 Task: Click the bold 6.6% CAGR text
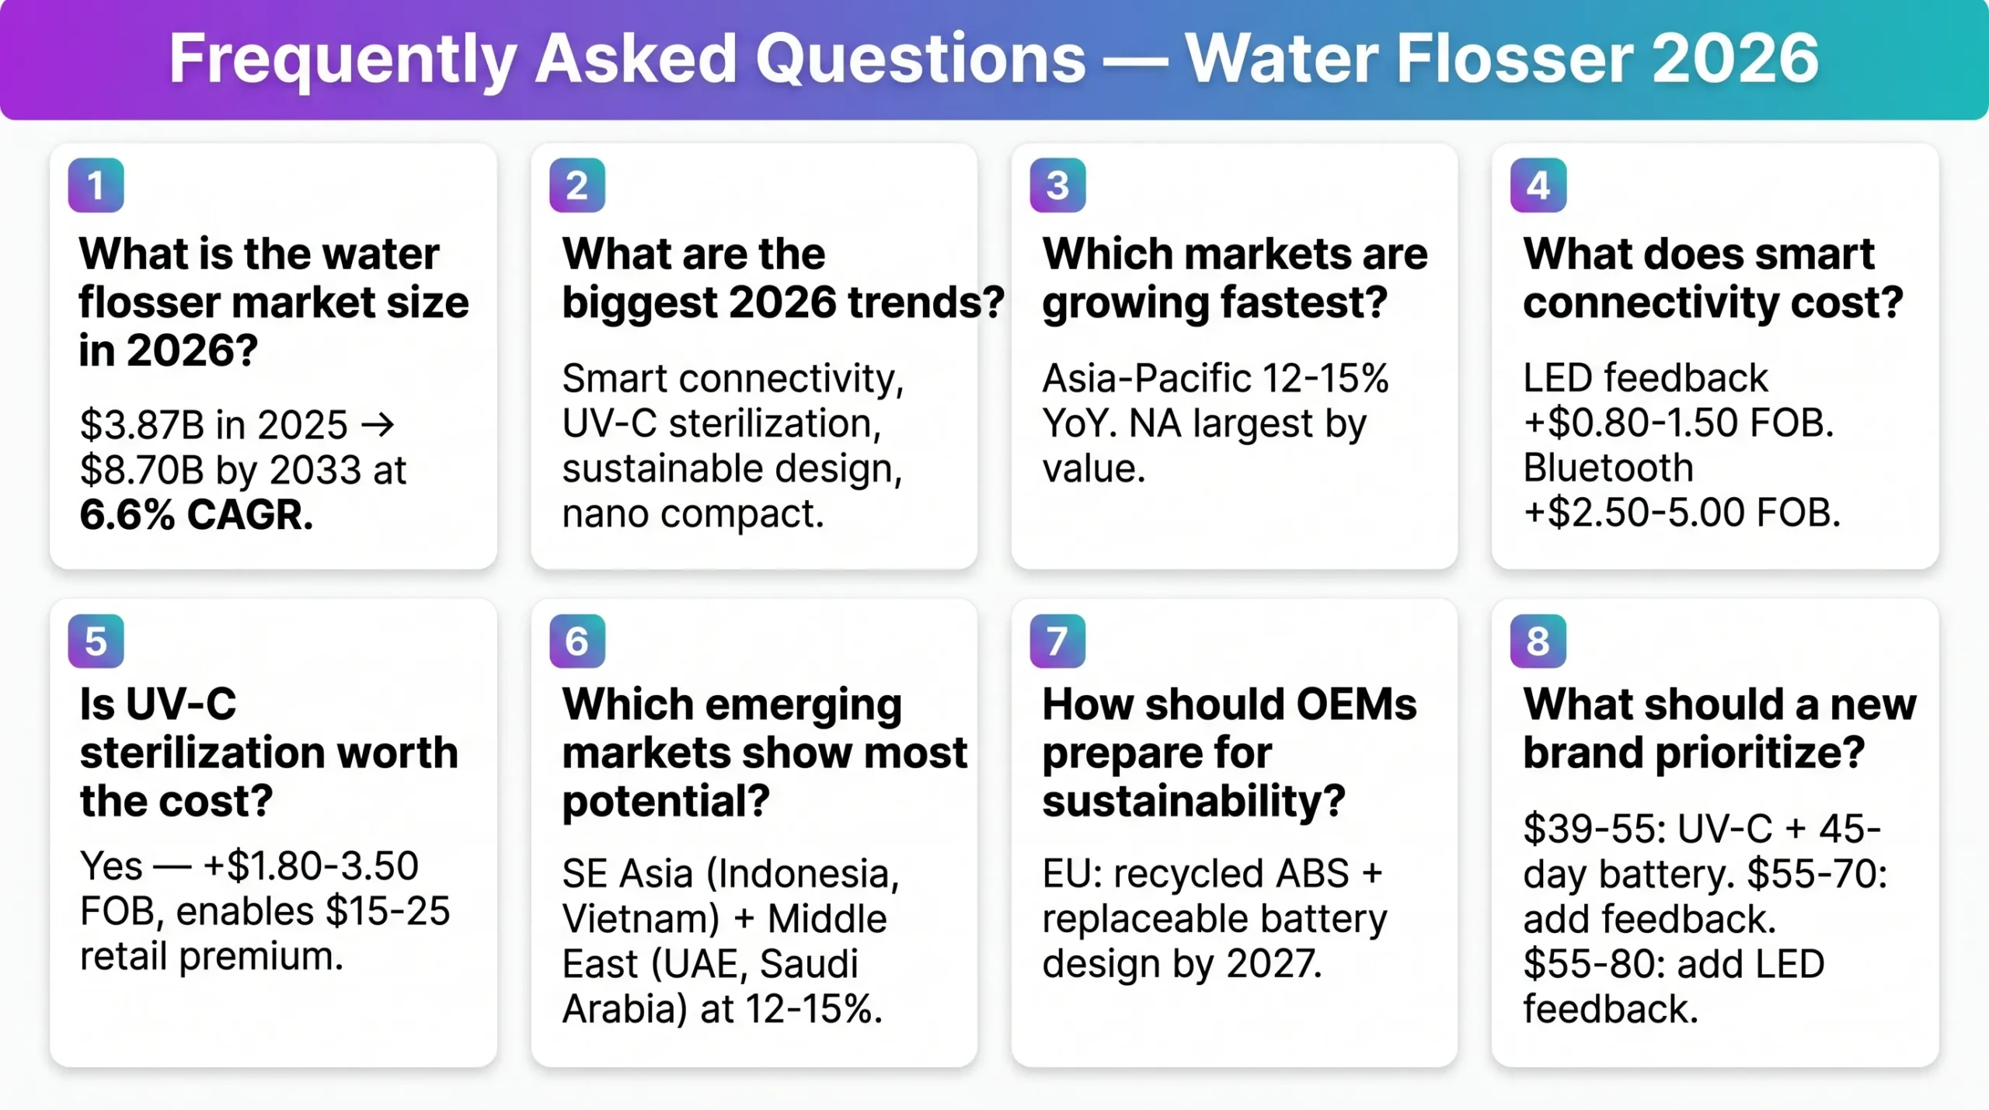point(197,515)
